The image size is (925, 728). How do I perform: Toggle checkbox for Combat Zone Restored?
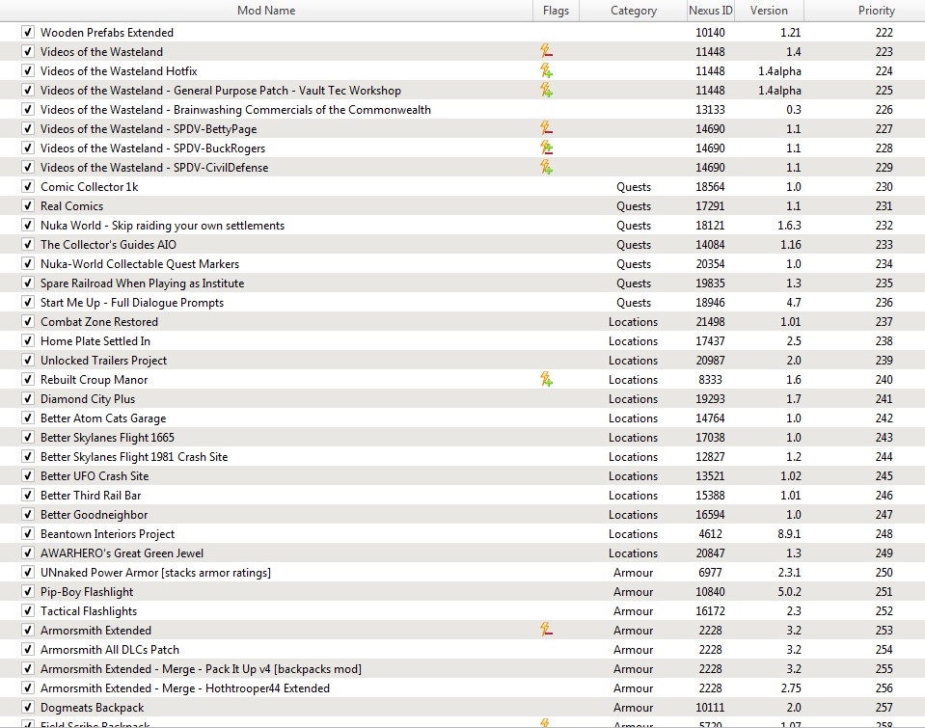[28, 321]
